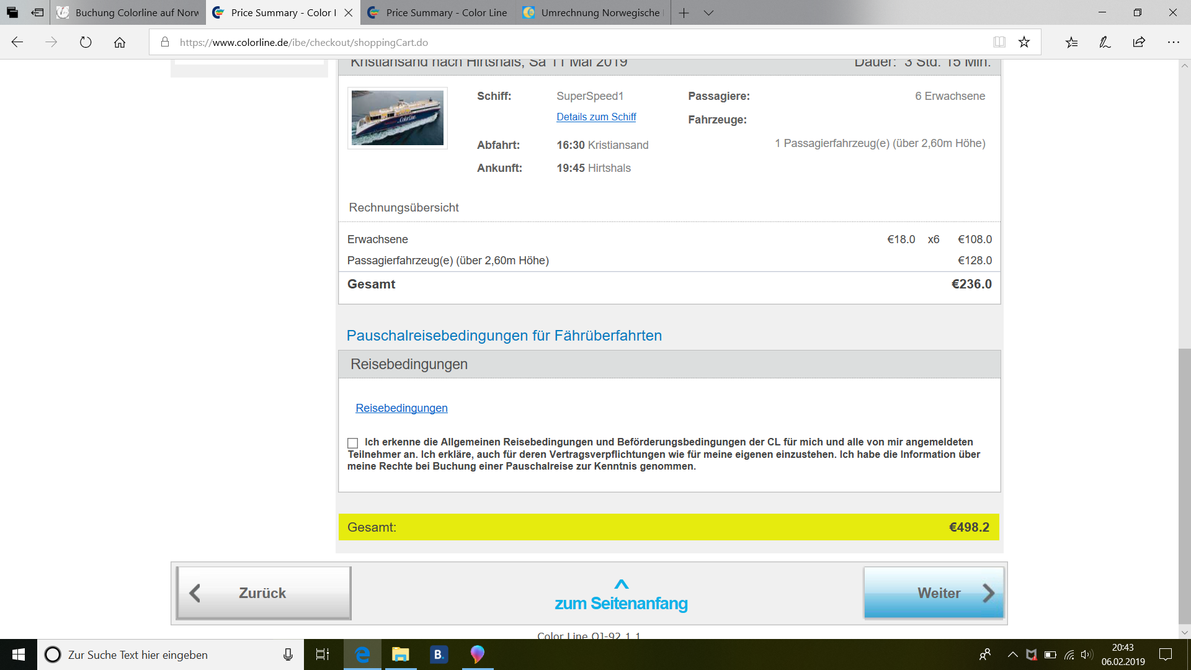Open the favorites hub icon
This screenshot has width=1191, height=670.
1071,42
